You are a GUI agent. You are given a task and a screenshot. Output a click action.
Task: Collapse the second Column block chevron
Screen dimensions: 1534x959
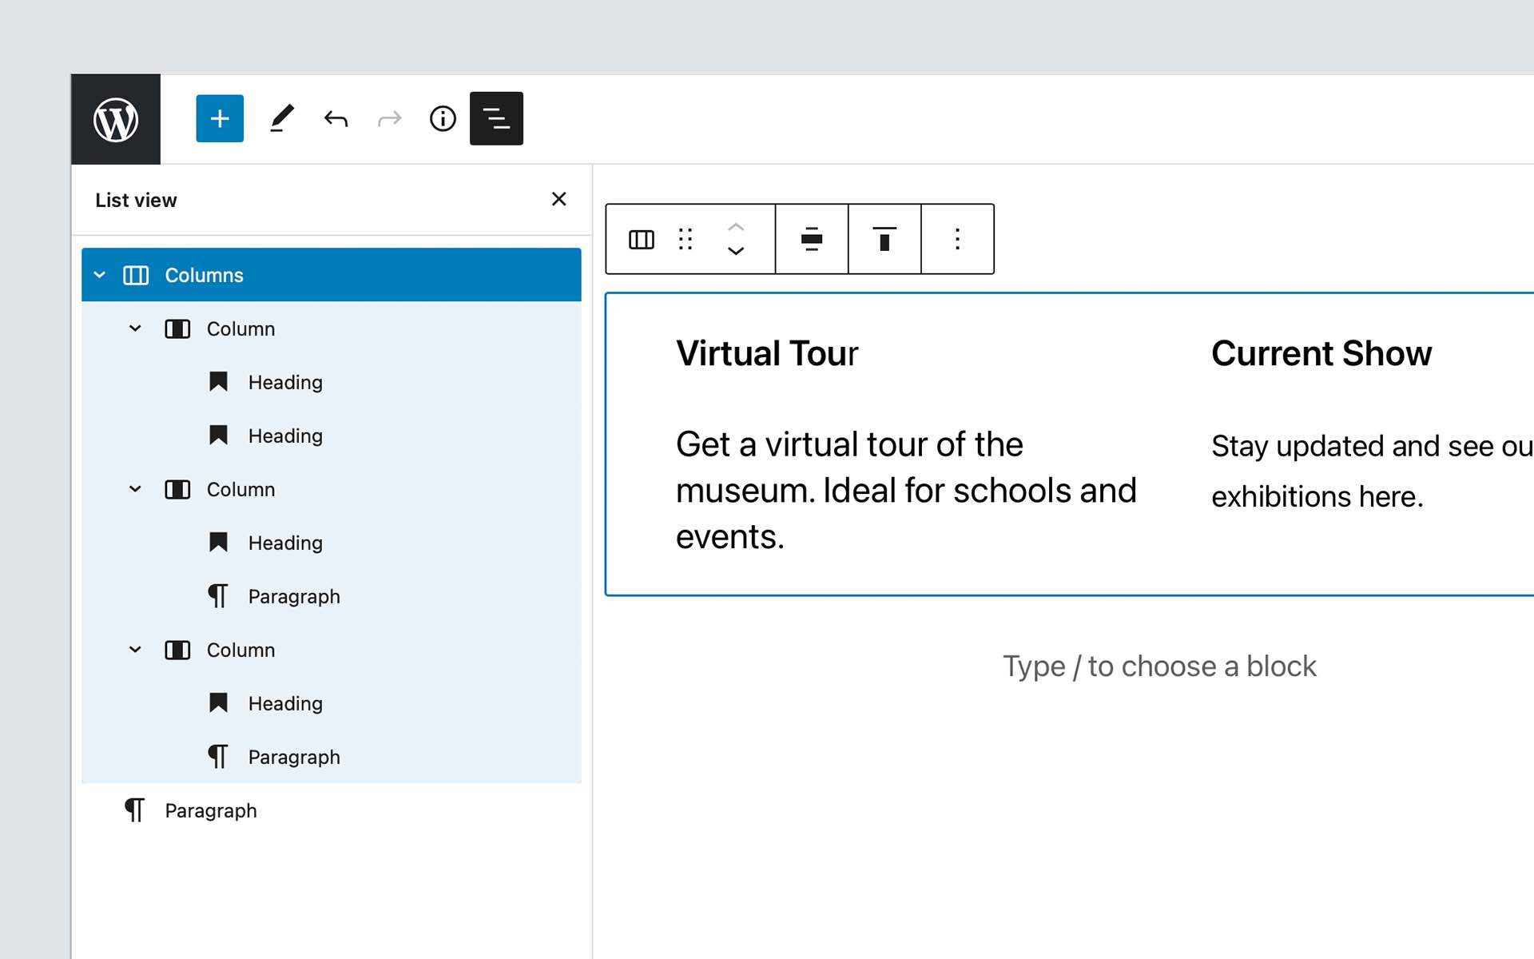click(x=135, y=489)
